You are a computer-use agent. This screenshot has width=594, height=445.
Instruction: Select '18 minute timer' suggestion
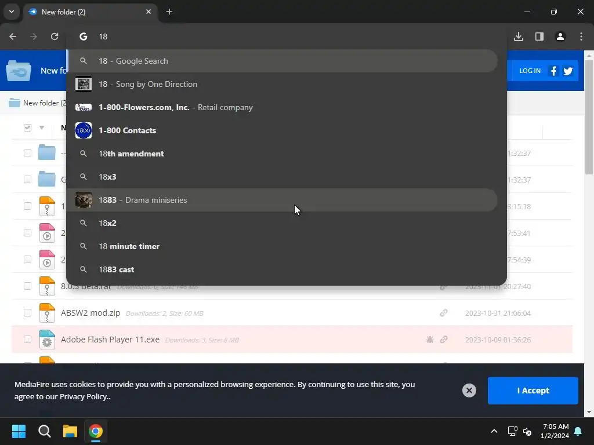coord(282,246)
